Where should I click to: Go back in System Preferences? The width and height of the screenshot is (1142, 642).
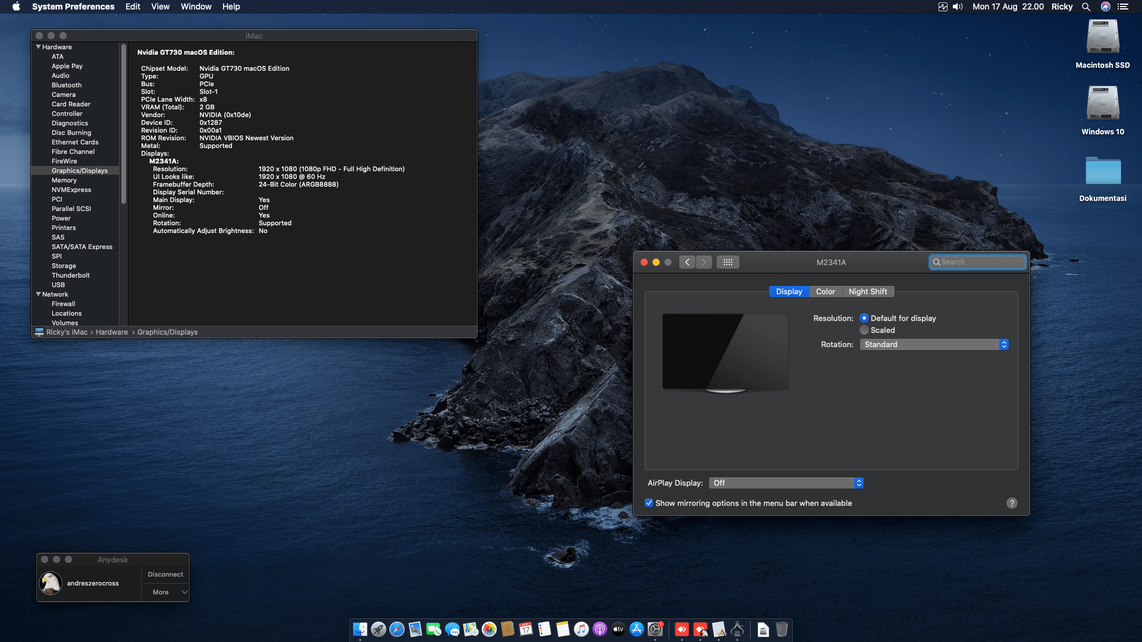coord(687,262)
